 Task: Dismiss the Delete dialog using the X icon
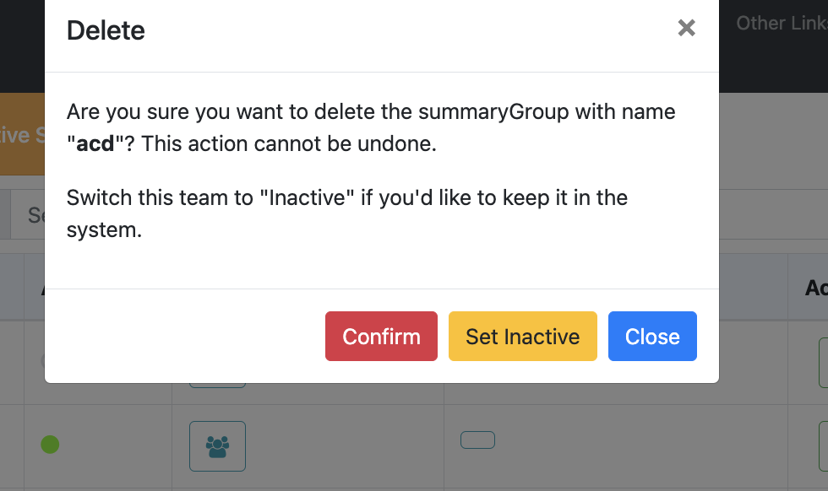[686, 28]
